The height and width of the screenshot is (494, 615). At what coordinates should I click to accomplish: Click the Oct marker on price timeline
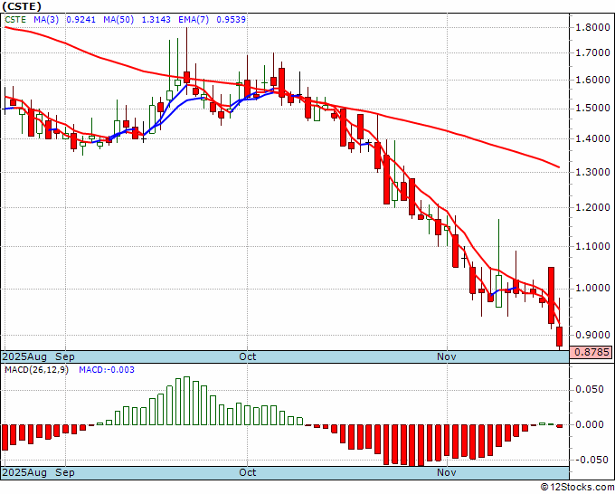click(x=248, y=356)
